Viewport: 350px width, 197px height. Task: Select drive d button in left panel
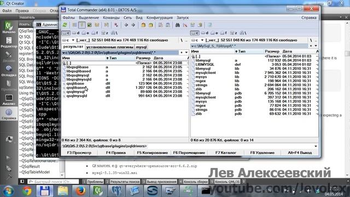(x=75, y=33)
